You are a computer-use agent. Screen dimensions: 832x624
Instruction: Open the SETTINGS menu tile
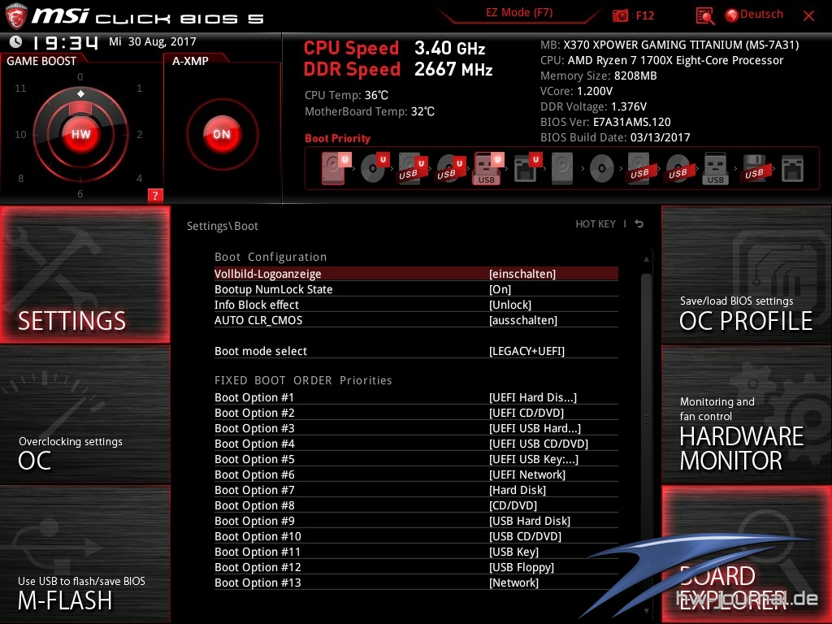[84, 275]
